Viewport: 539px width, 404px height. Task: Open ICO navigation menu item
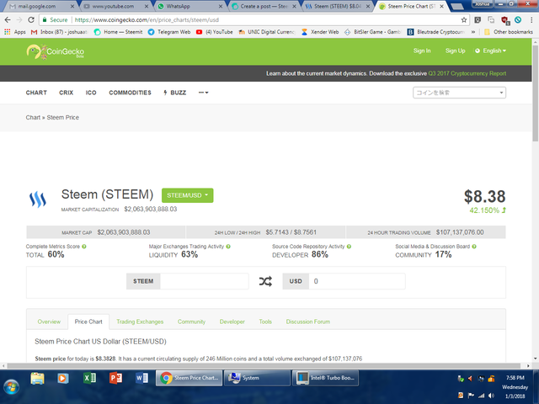click(91, 93)
